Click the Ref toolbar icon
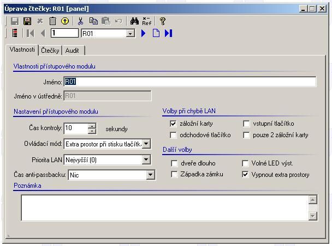Image resolution: width=332 pixels, height=246 pixels. [147, 21]
